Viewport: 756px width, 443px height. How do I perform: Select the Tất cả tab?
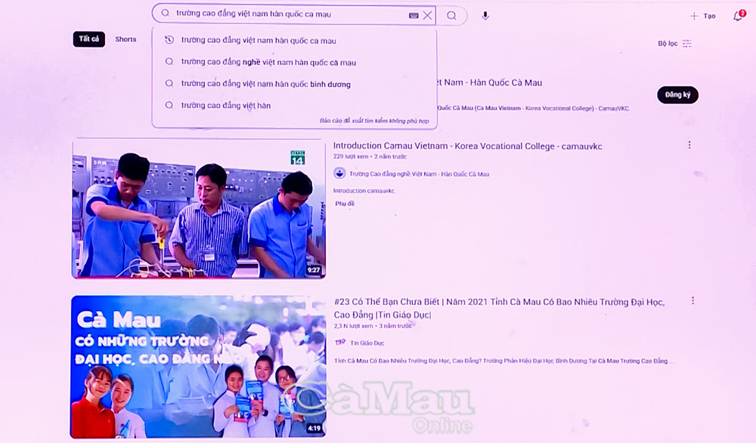pyautogui.click(x=88, y=39)
